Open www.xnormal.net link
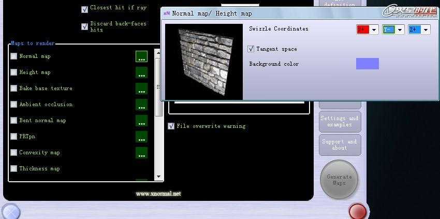This screenshot has height=219, width=440. [x=158, y=194]
